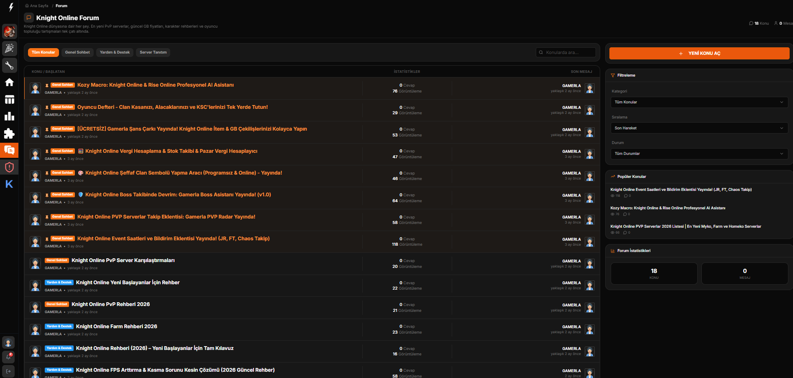Click the lightning bolt logo in the sidebar
This screenshot has width=793, height=378.
11,7
